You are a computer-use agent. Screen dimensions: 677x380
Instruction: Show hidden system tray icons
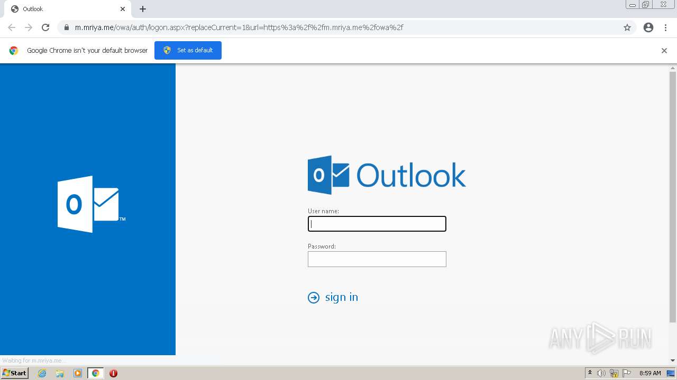click(x=590, y=373)
